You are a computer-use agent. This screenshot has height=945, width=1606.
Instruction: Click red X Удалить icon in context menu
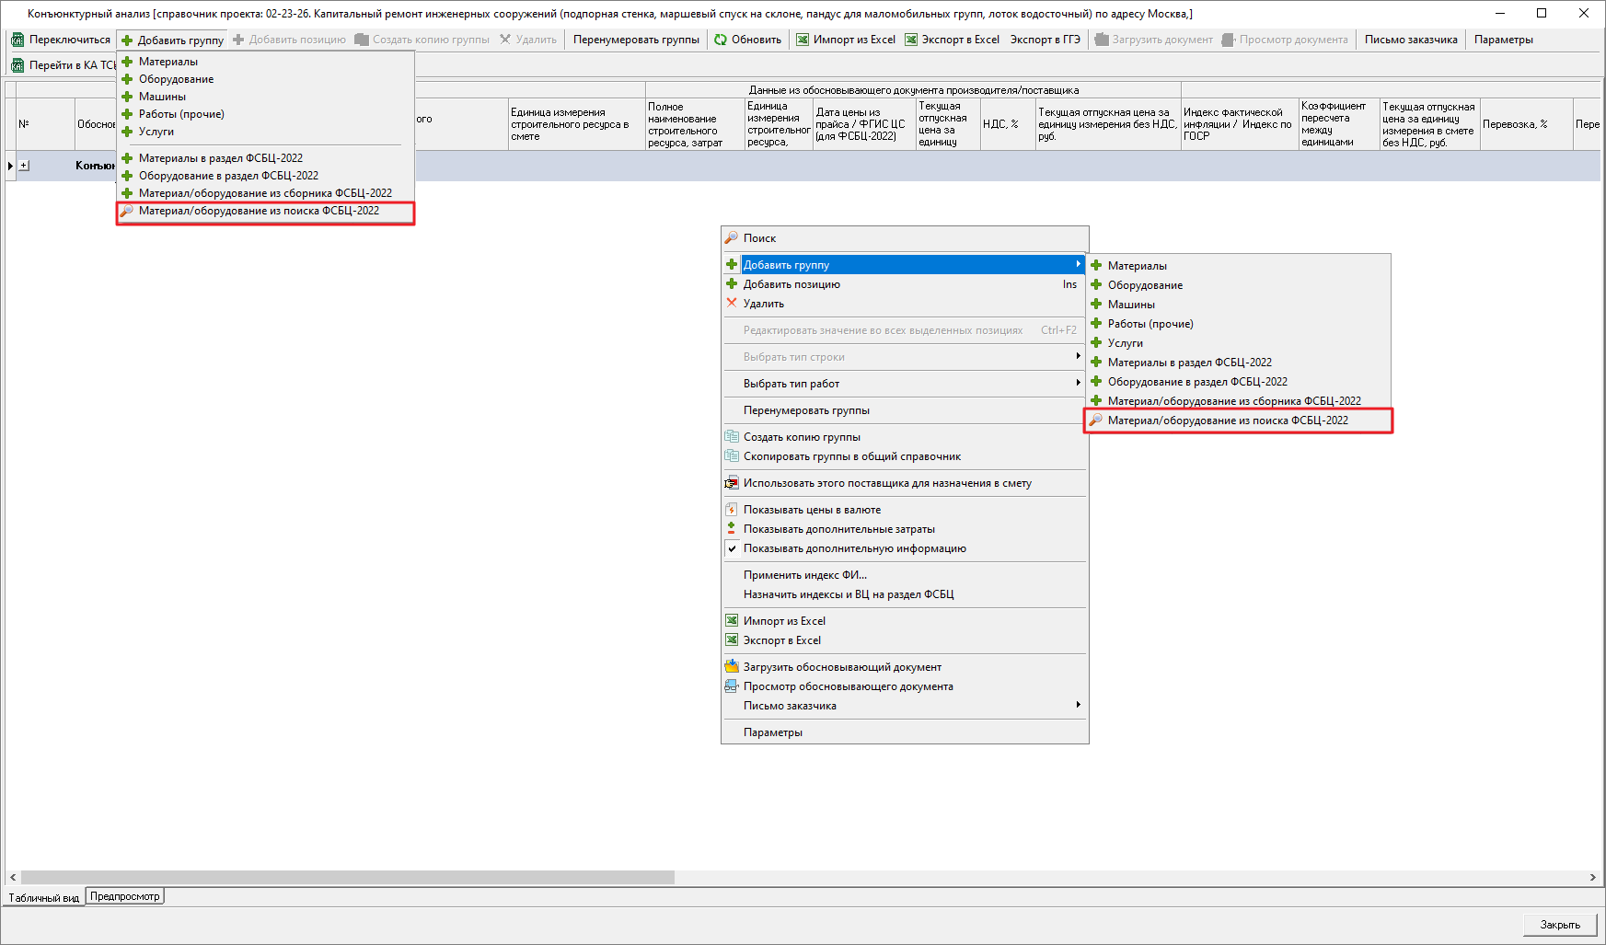732,304
